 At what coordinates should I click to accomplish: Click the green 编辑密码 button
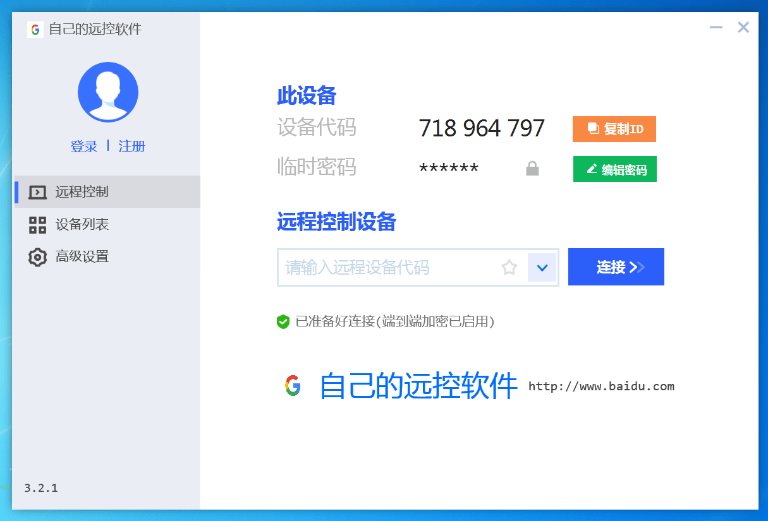(615, 169)
